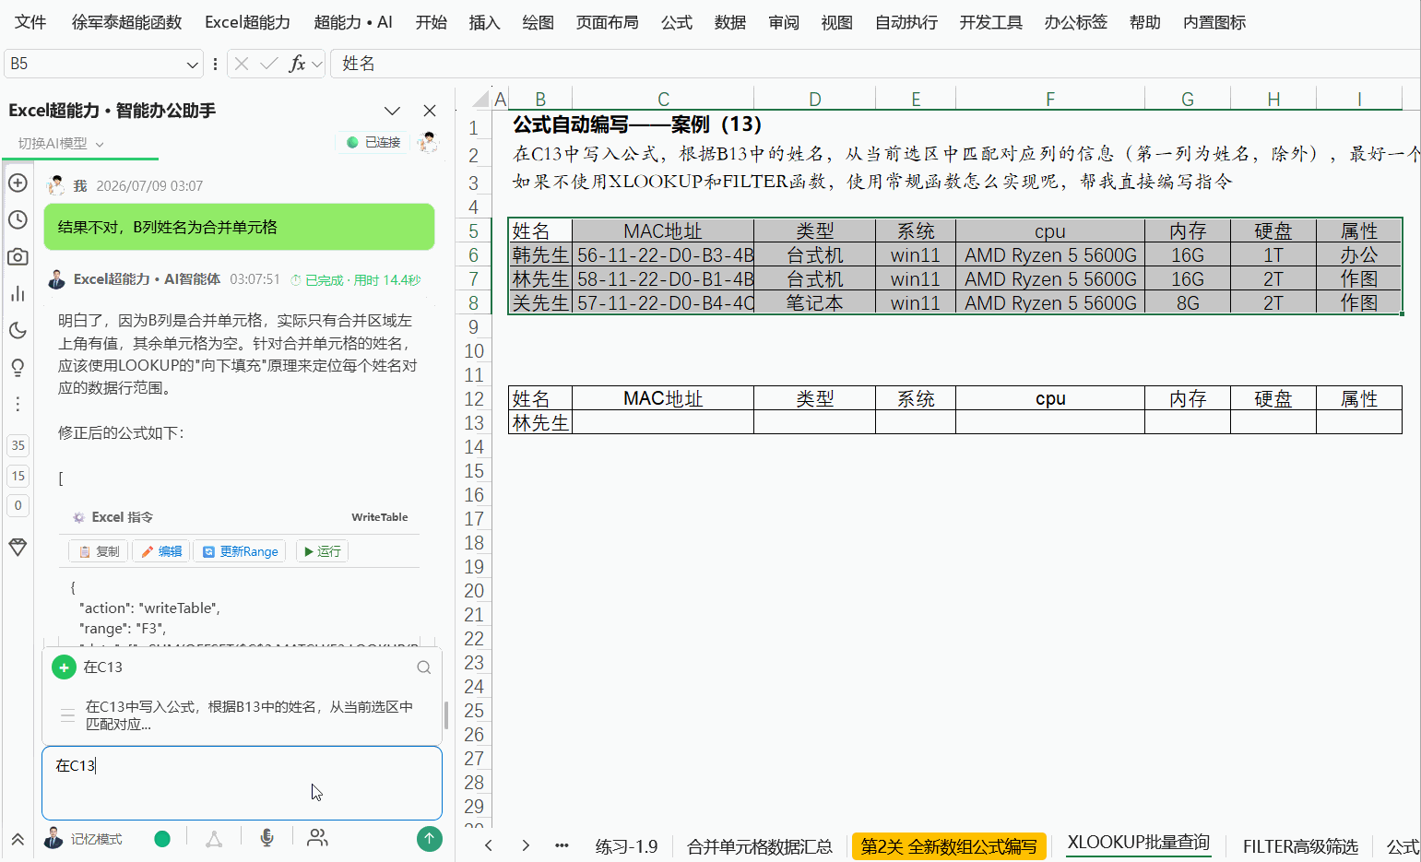Toggle the green 记忆模式 switch
1421x862 pixels.
coord(162,839)
